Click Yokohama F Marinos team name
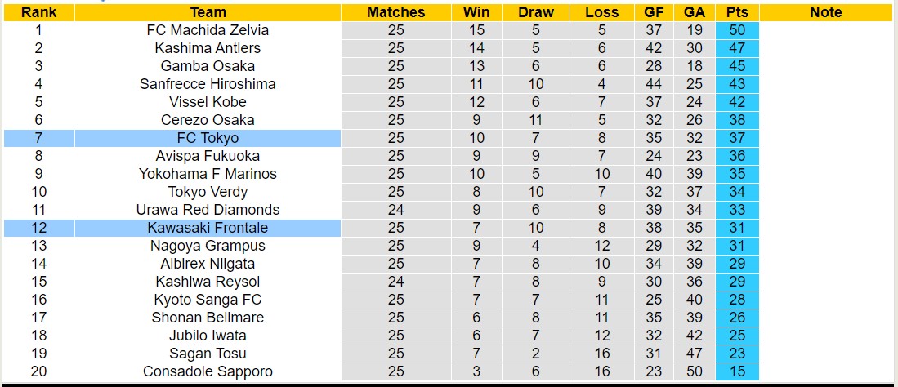 pyautogui.click(x=208, y=174)
